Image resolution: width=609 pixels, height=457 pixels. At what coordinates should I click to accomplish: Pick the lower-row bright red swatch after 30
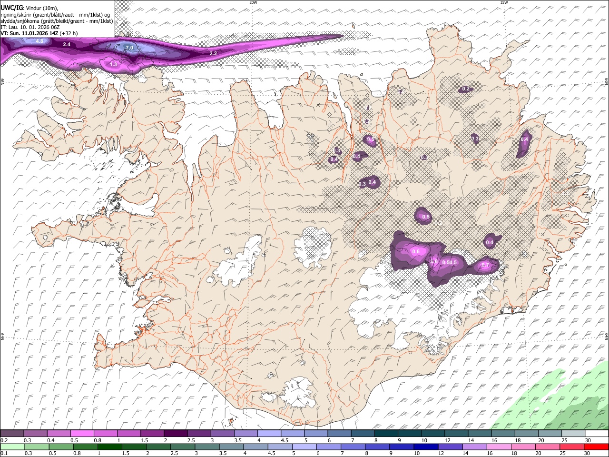[x=596, y=447]
